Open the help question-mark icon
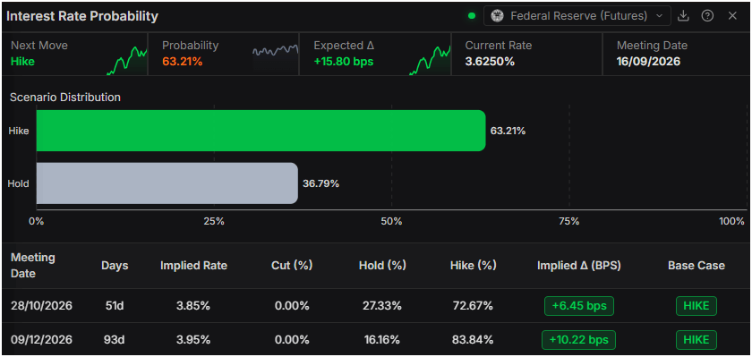Image resolution: width=752 pixels, height=357 pixels. click(x=707, y=16)
